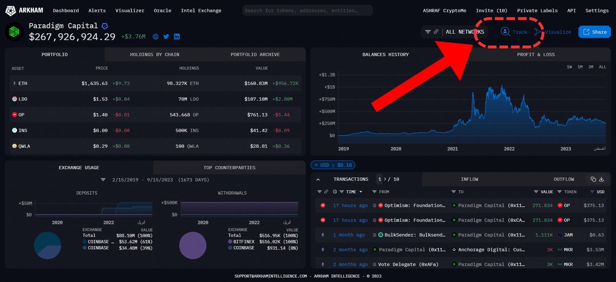Image resolution: width=616 pixels, height=282 pixels.
Task: Open Paradigm Capital's website via the globe icon
Action: [156, 36]
